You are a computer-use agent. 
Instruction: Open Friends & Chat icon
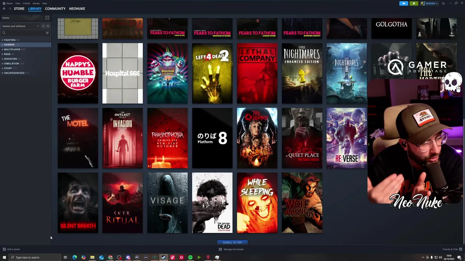point(461,249)
